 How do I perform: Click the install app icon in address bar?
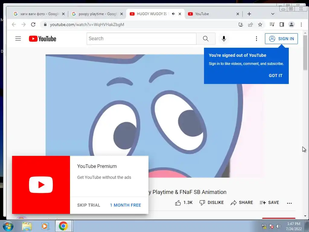pyautogui.click(x=241, y=24)
